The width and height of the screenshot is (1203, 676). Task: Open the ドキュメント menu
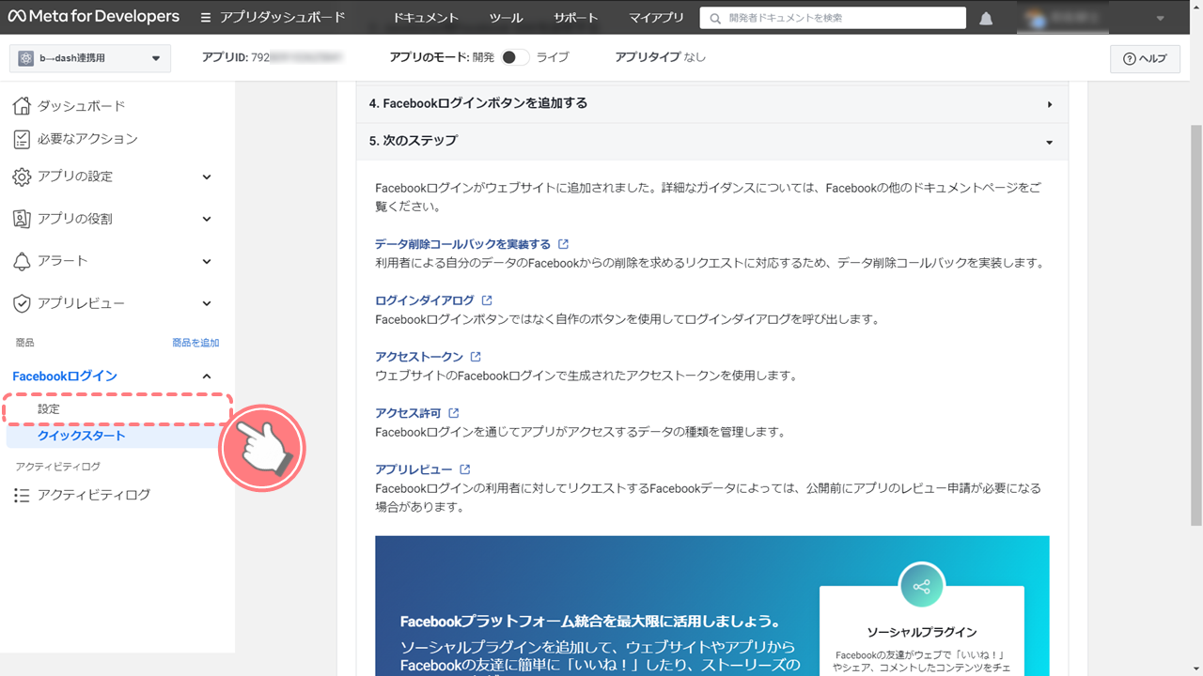pos(426,18)
